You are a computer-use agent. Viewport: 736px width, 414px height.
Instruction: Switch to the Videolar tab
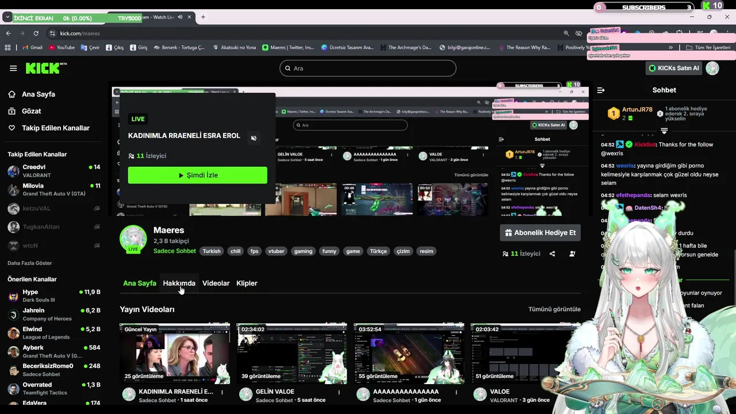pyautogui.click(x=216, y=283)
